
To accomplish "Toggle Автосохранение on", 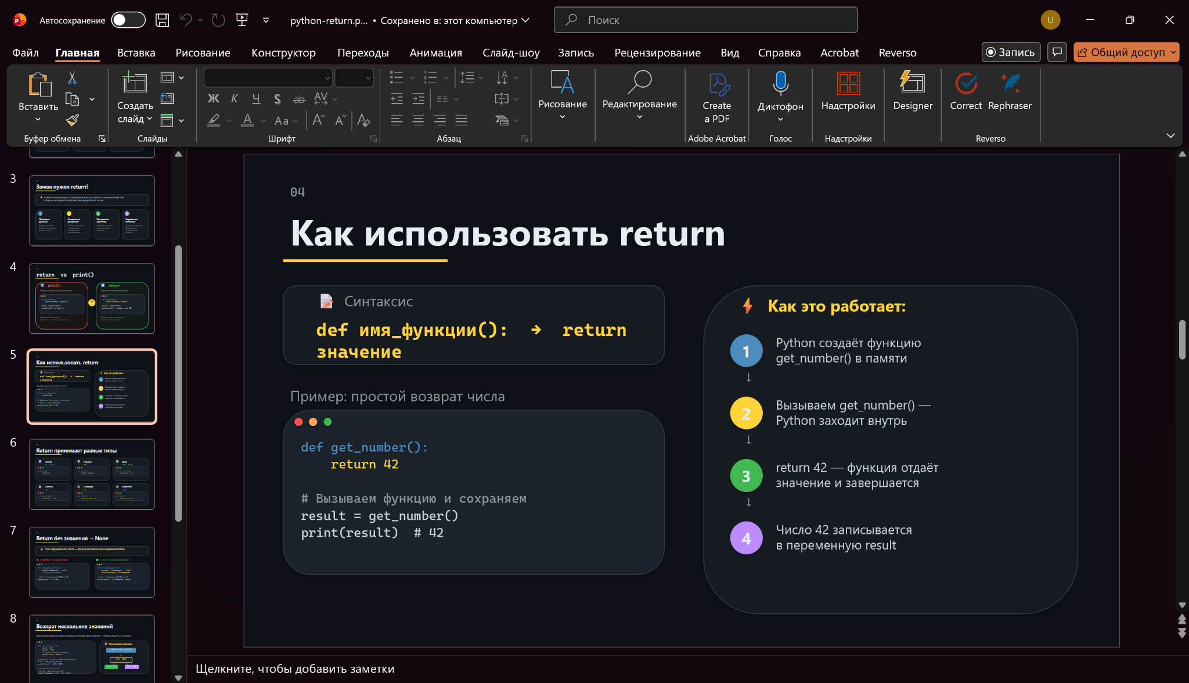I will (128, 19).
